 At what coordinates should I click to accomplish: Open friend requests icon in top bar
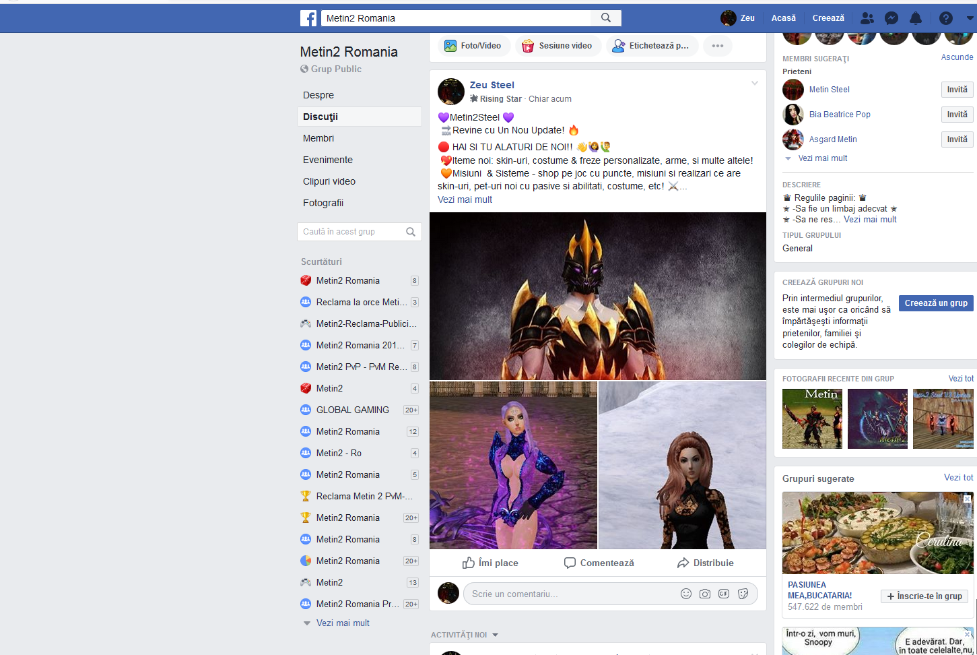(867, 18)
